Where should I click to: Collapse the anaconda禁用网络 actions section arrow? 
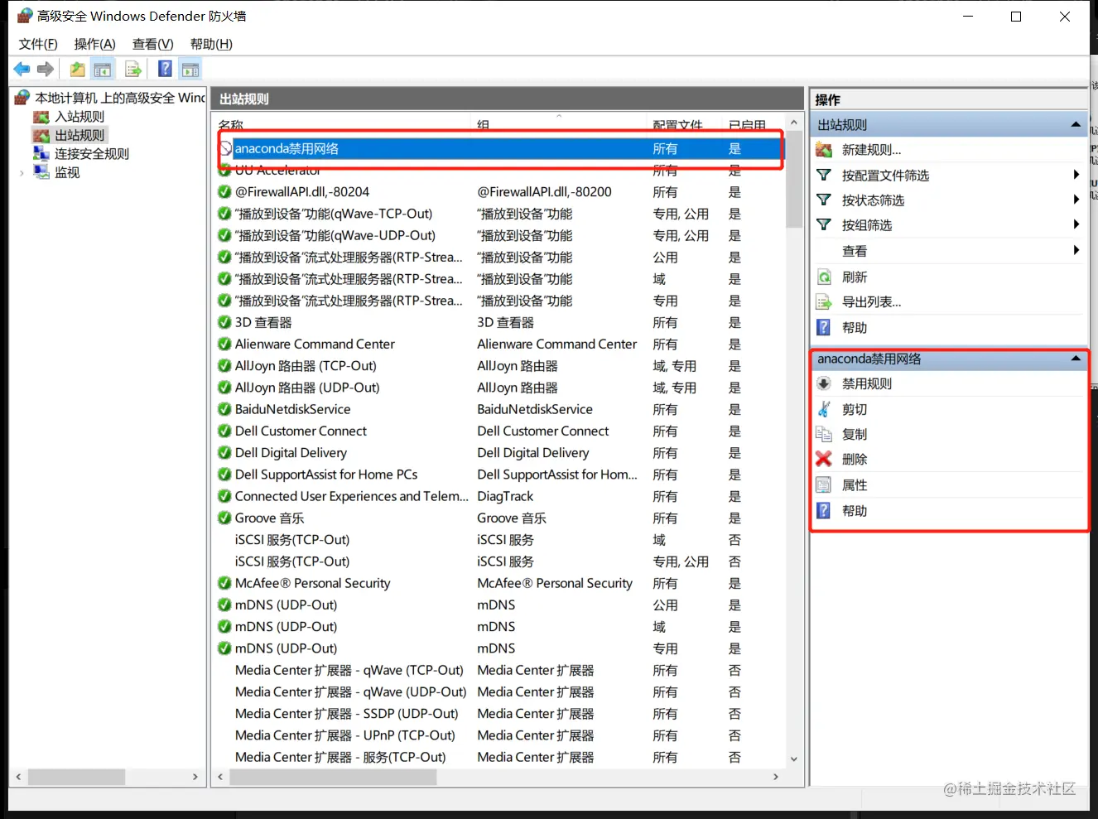point(1076,359)
